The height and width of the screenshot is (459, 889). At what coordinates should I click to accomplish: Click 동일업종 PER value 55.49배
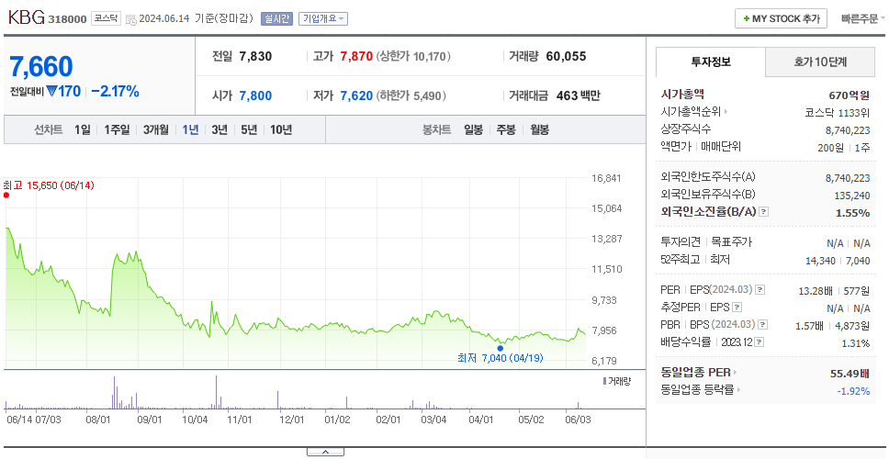point(850,374)
